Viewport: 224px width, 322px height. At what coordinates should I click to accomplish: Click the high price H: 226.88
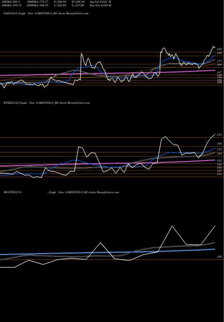78,2
